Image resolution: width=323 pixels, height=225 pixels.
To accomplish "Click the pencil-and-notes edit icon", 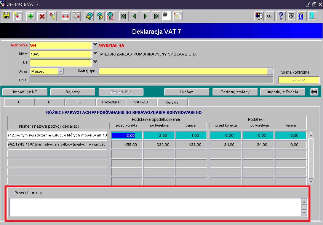I will [x=177, y=16].
